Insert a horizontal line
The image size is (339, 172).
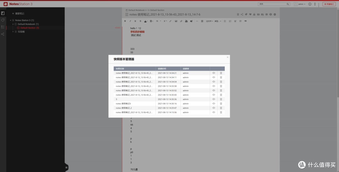[197, 21]
